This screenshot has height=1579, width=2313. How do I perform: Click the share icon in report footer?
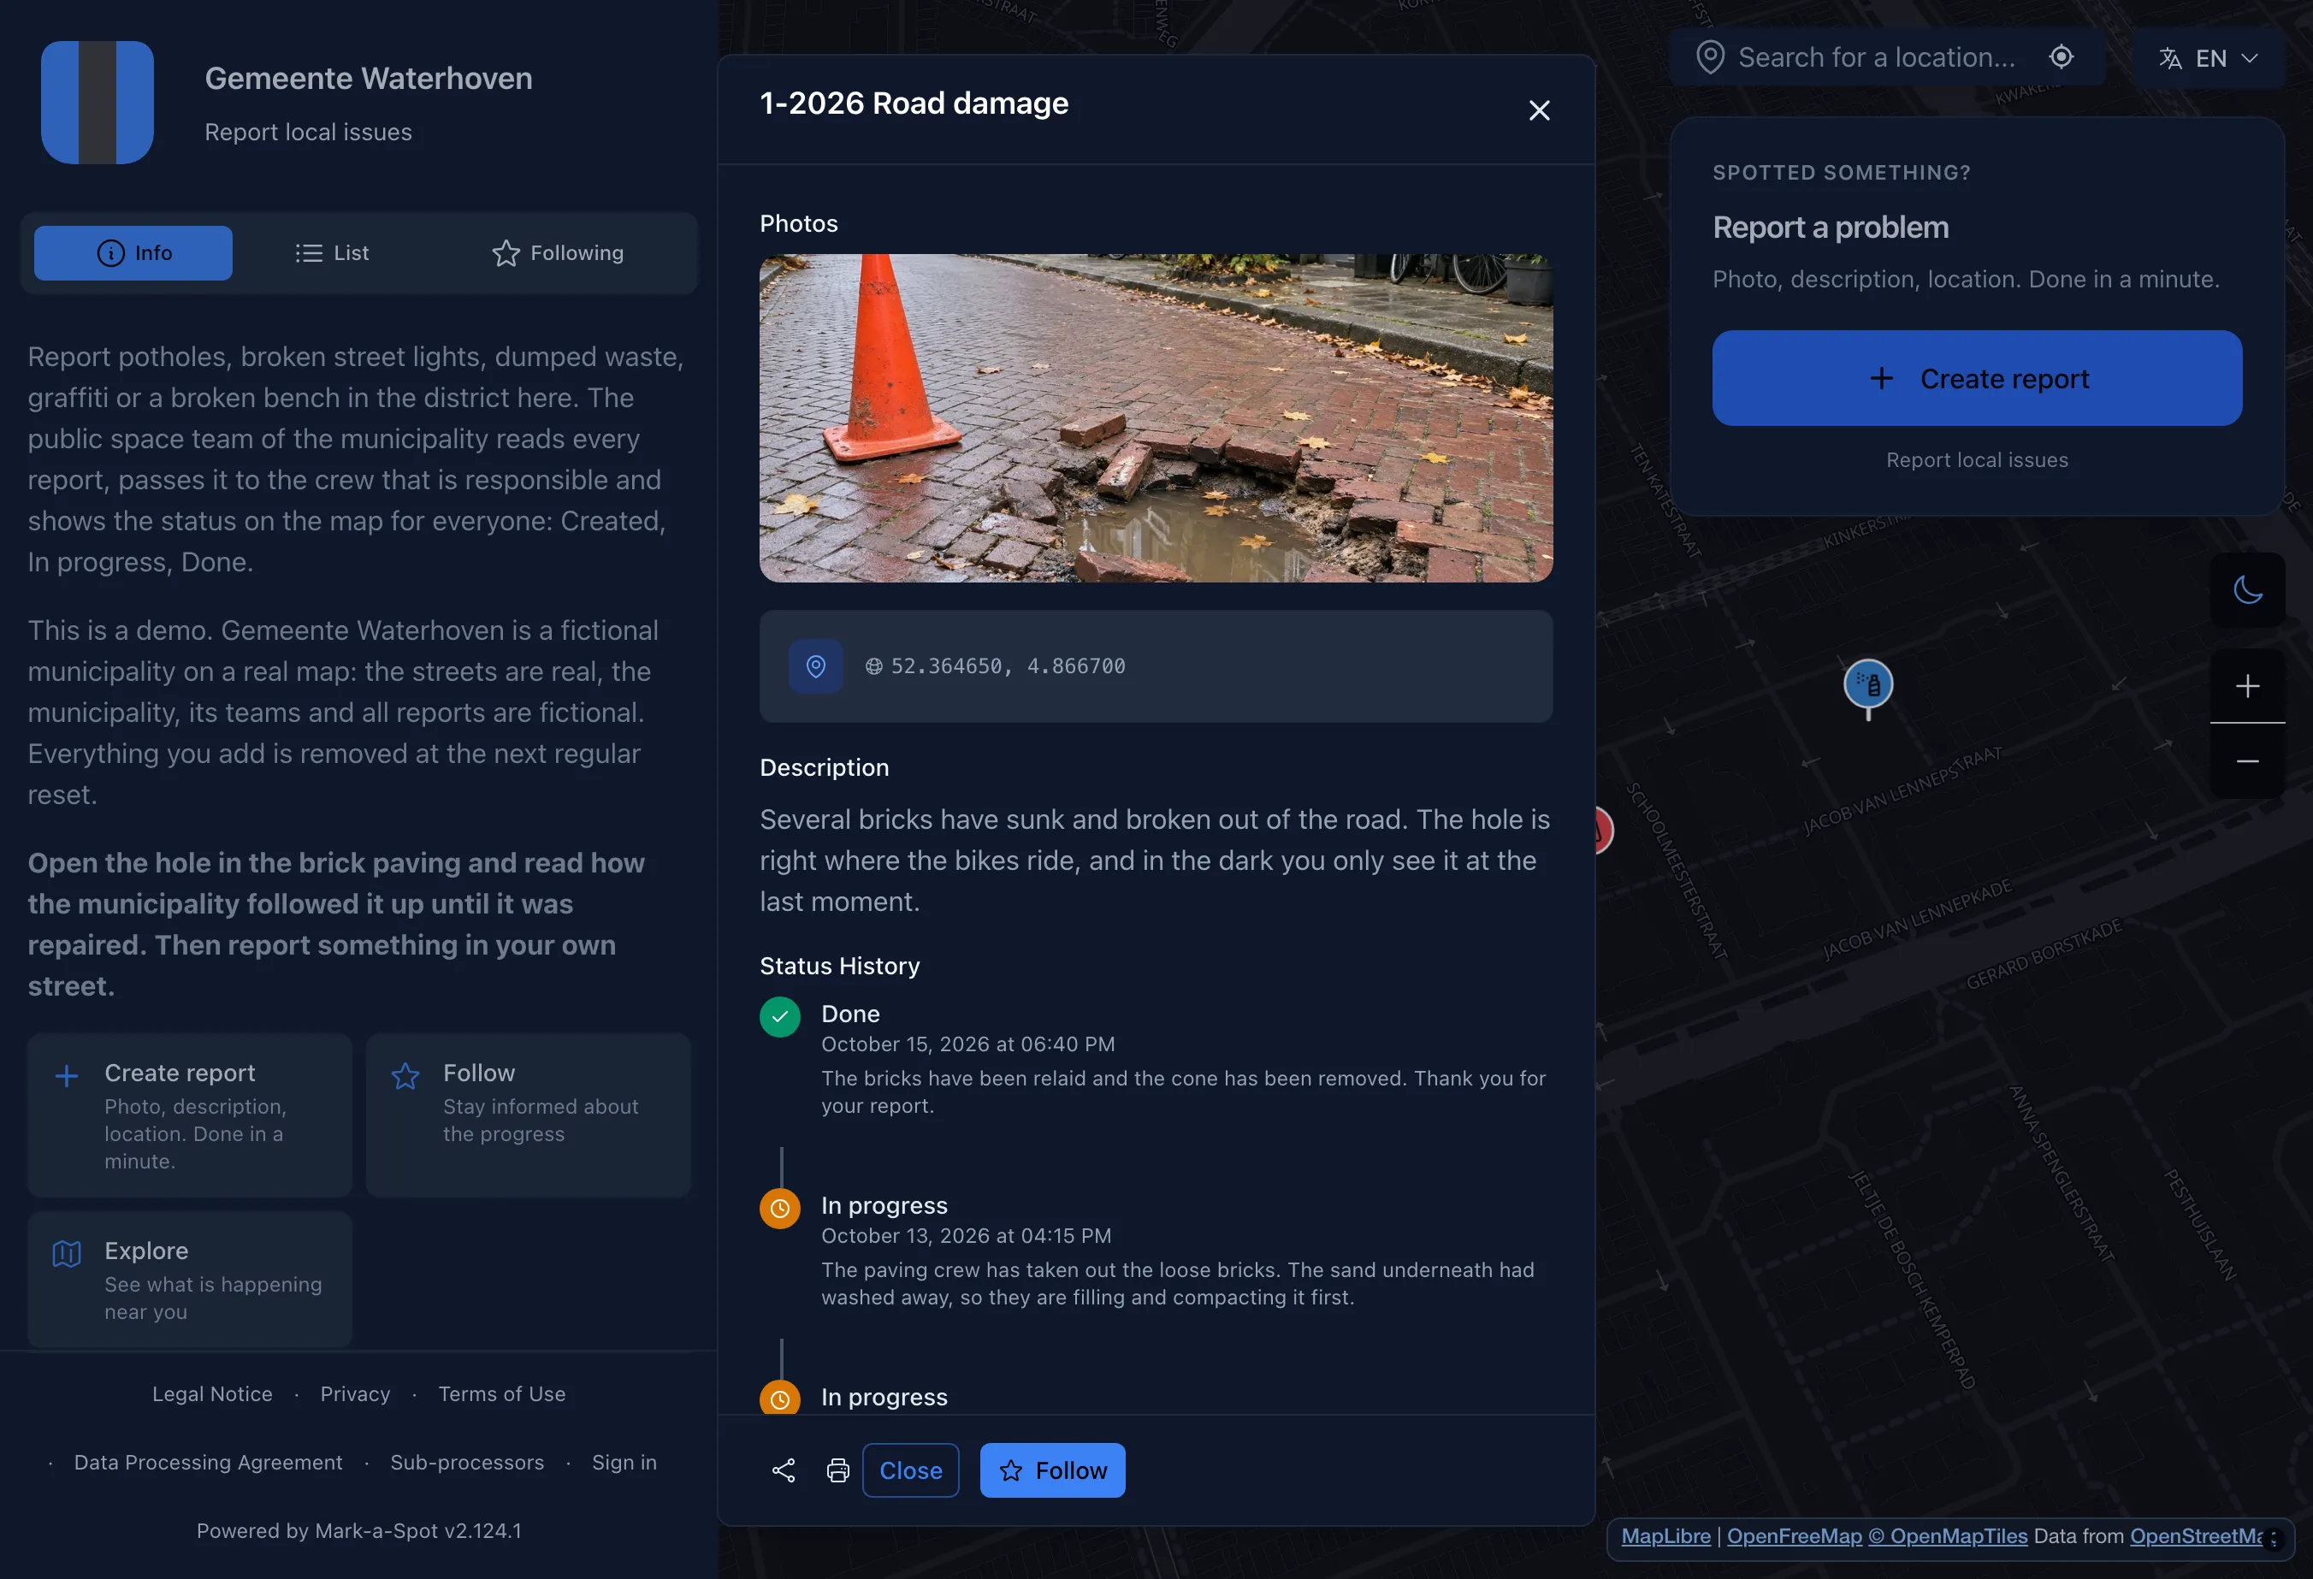pyautogui.click(x=784, y=1470)
